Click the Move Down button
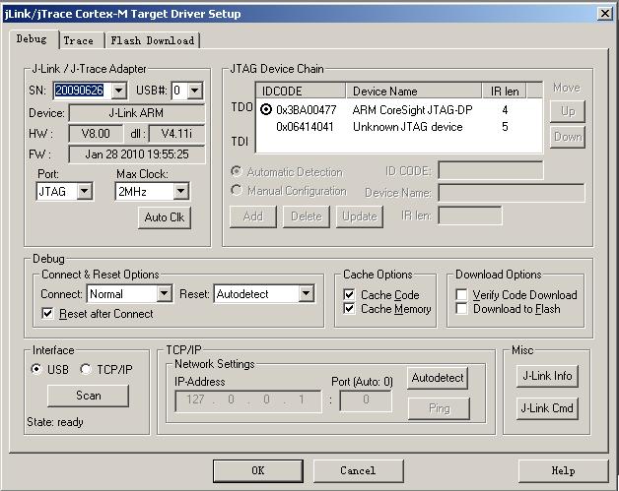Image resolution: width=619 pixels, height=491 pixels. point(568,137)
